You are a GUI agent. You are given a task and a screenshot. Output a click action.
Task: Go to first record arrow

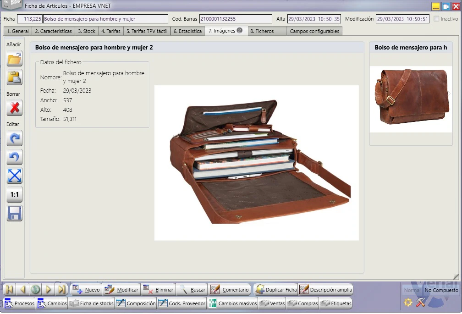(x=9, y=290)
